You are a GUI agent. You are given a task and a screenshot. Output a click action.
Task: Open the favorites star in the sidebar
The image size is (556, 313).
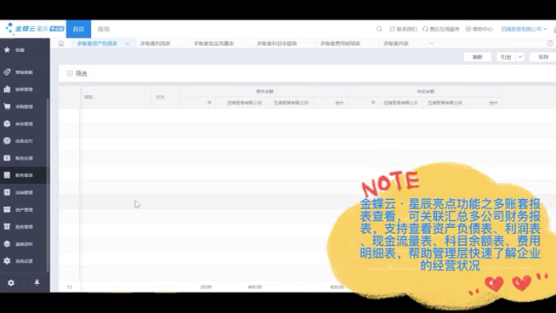pyautogui.click(x=7, y=49)
